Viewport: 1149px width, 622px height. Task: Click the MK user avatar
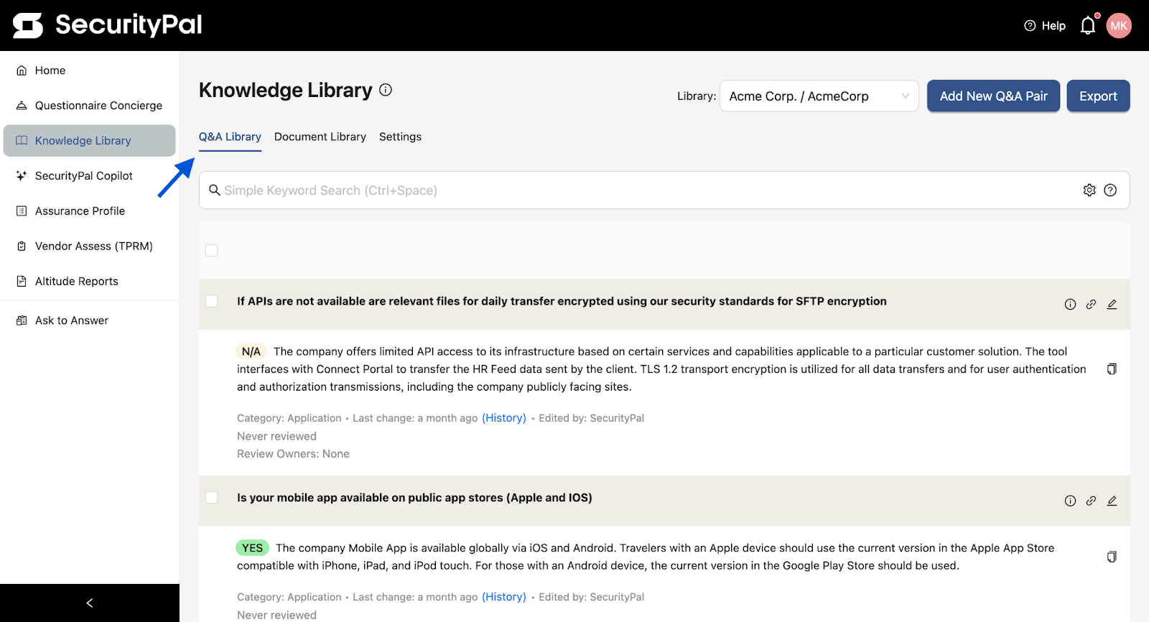[1119, 26]
